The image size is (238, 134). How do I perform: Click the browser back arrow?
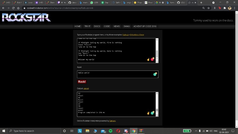[3, 8]
